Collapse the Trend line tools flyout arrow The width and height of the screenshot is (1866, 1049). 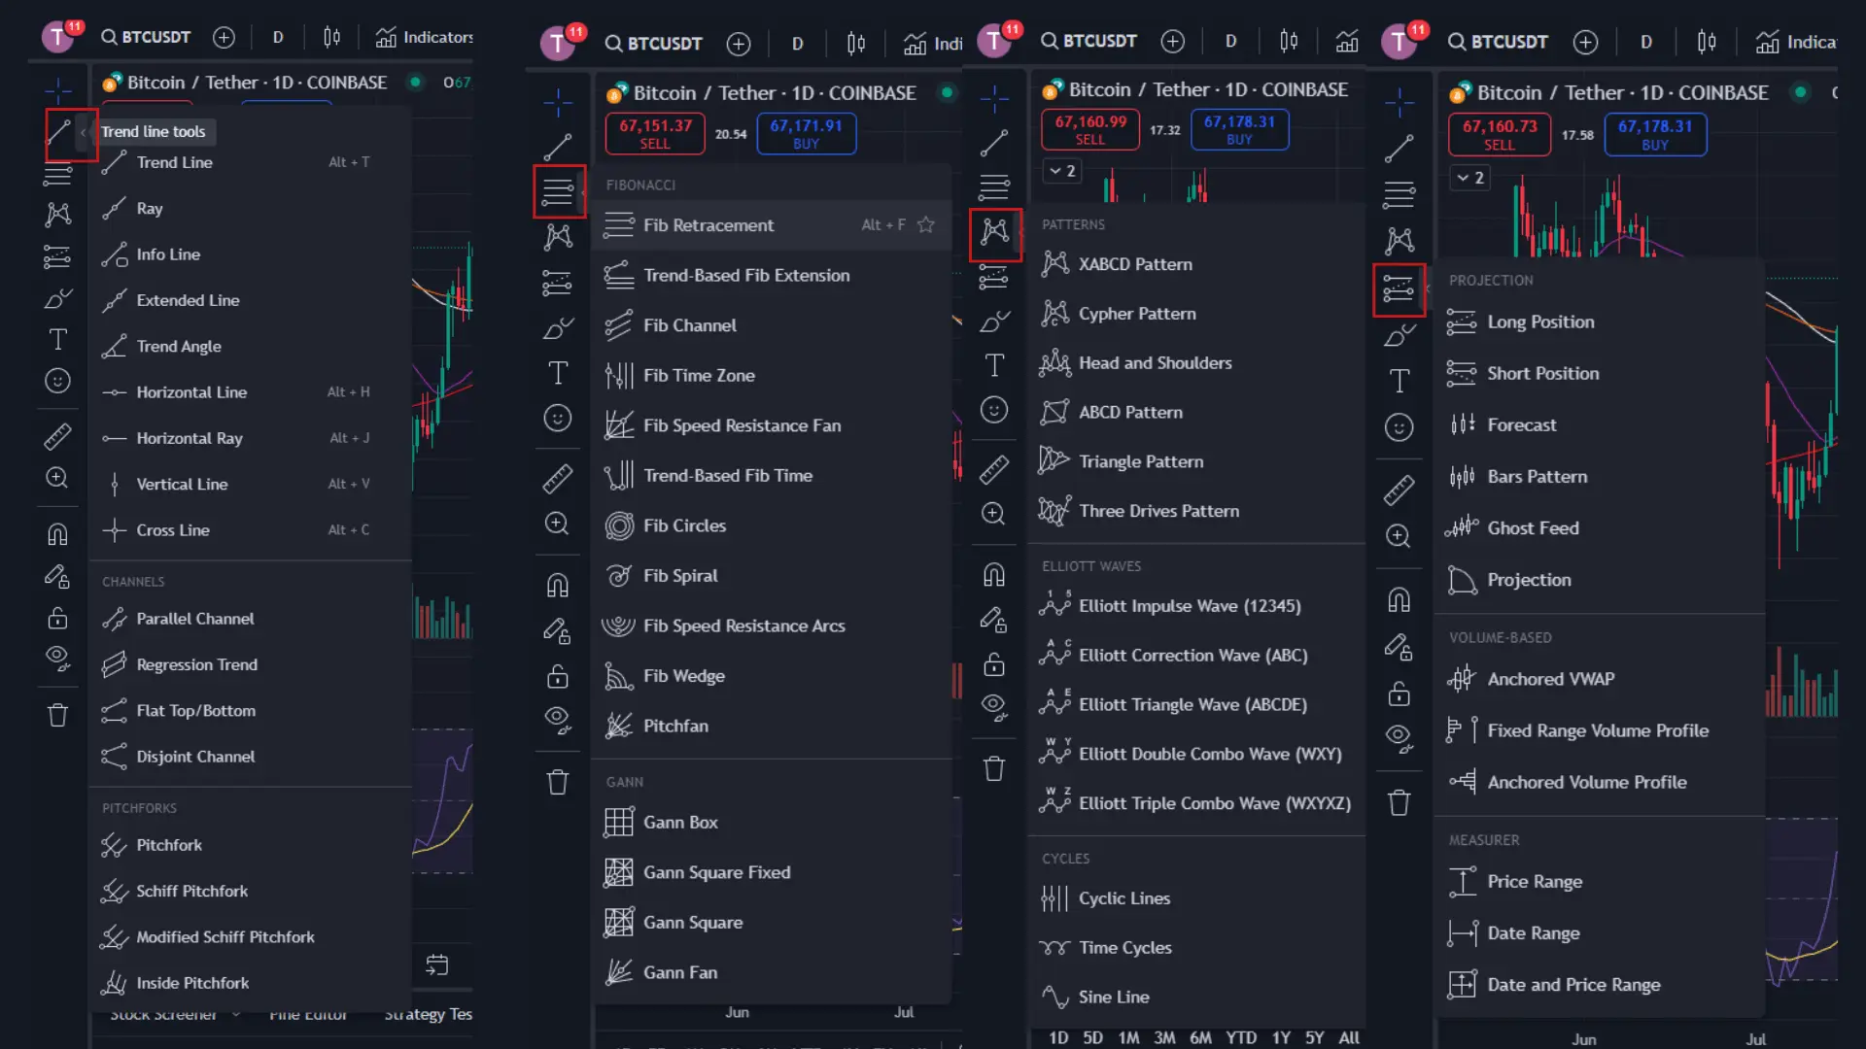84,132
